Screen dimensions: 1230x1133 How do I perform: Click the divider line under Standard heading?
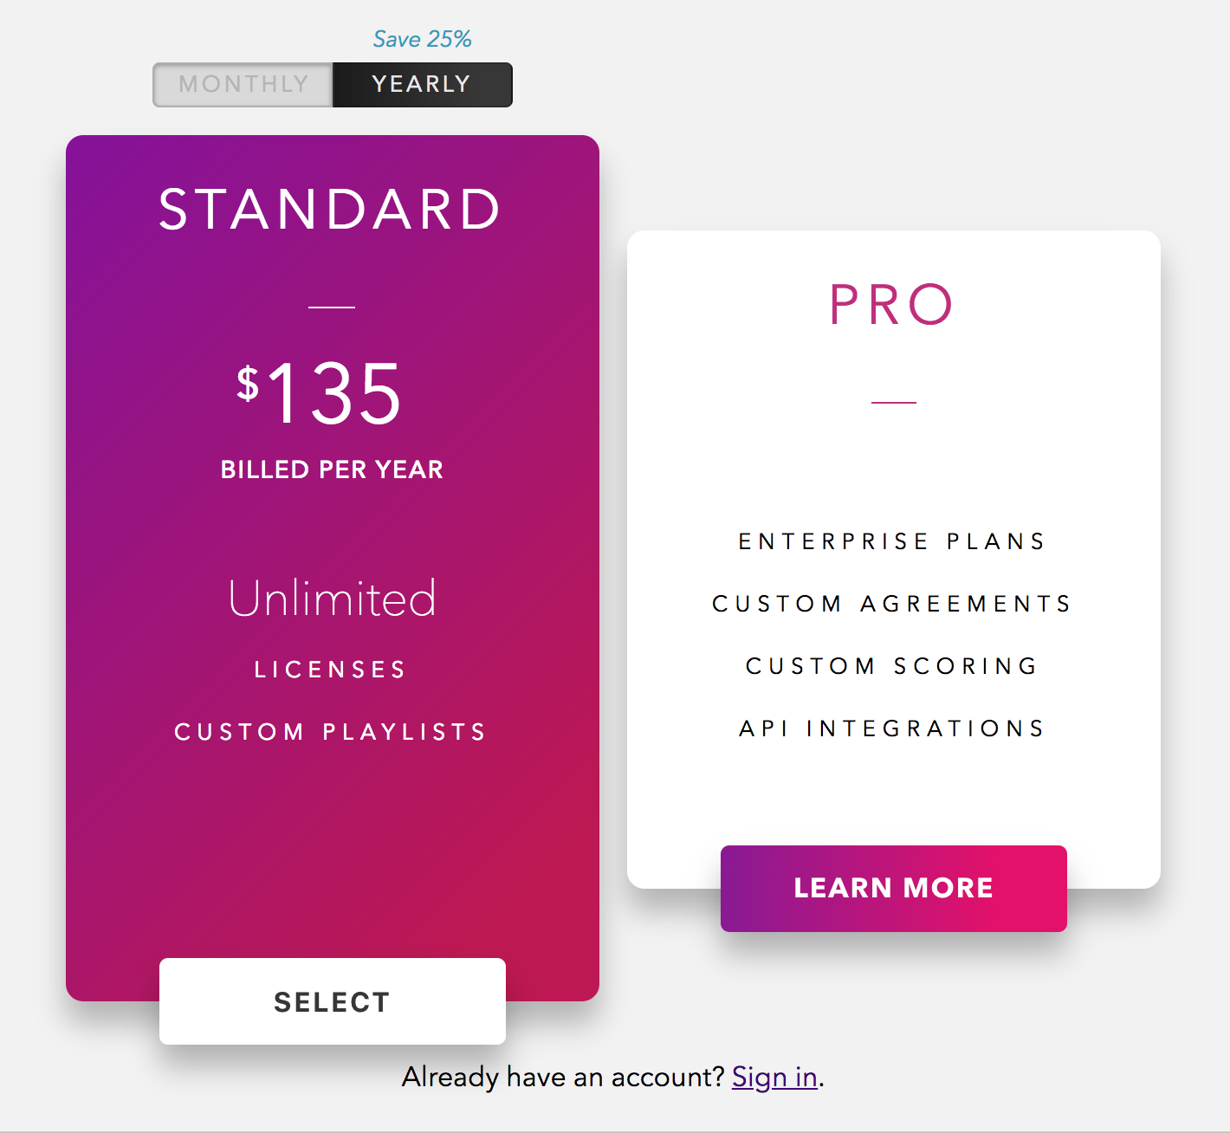click(x=332, y=307)
